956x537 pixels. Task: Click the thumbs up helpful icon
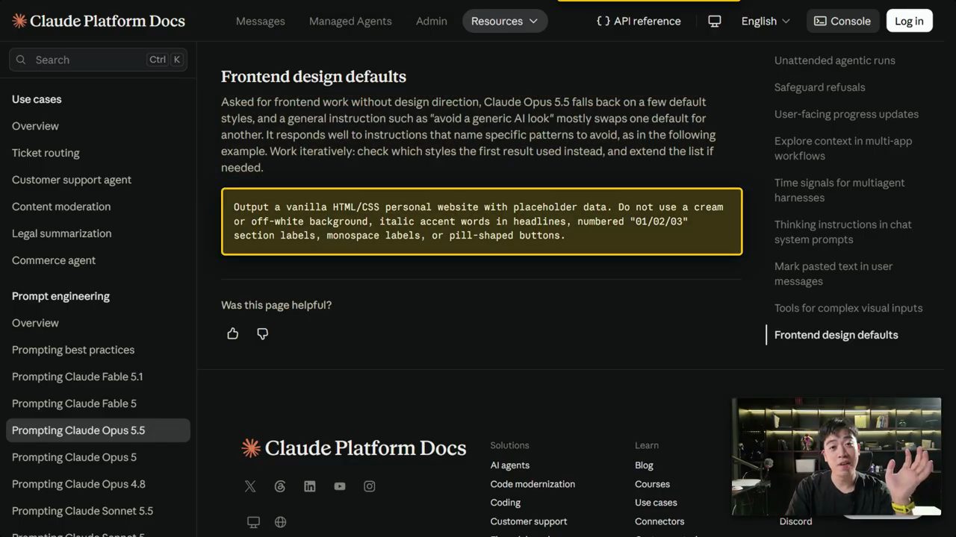point(233,333)
